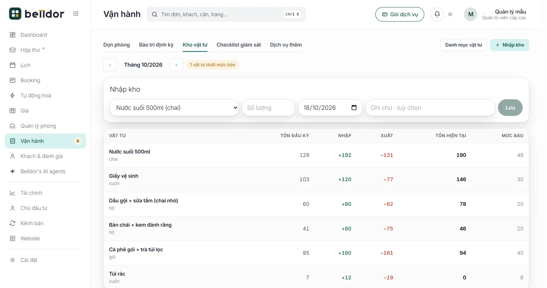Image resolution: width=547 pixels, height=288 pixels.
Task: Click the 18/10/2026 date field
Action: point(330,107)
